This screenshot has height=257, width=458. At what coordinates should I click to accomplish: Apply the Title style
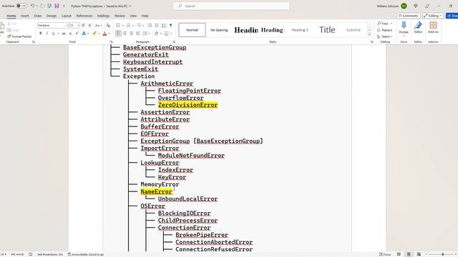(327, 30)
